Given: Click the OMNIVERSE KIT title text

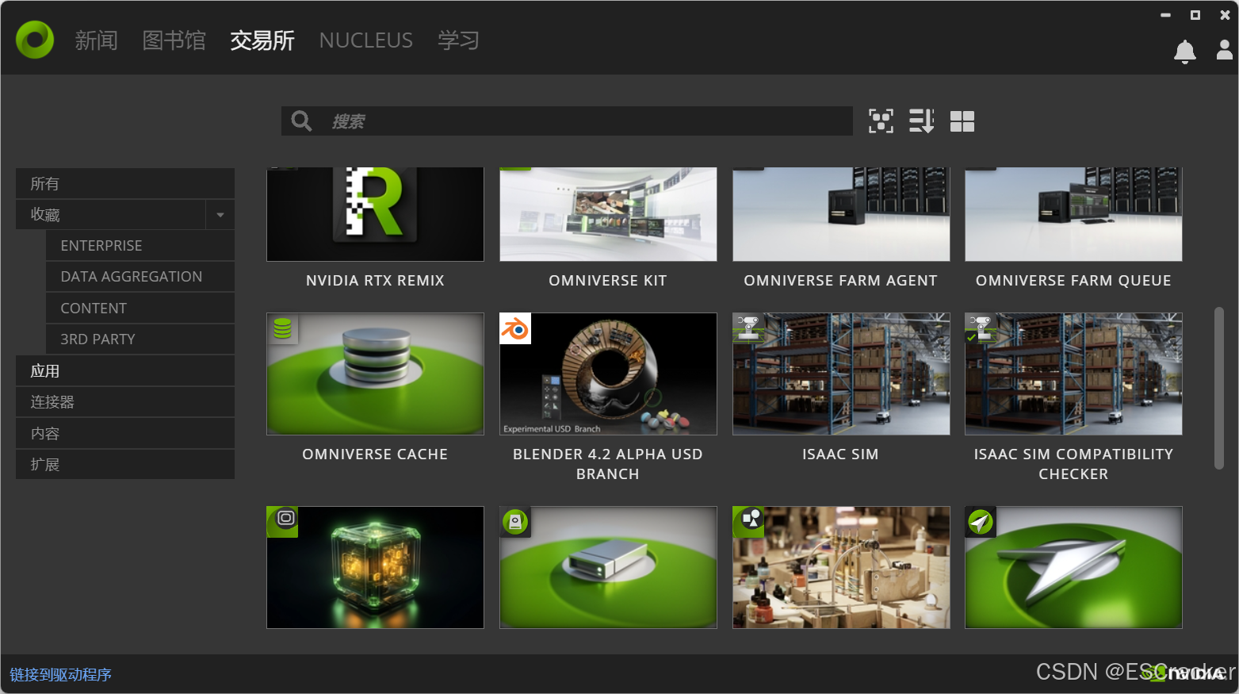Looking at the screenshot, I should tap(608, 281).
